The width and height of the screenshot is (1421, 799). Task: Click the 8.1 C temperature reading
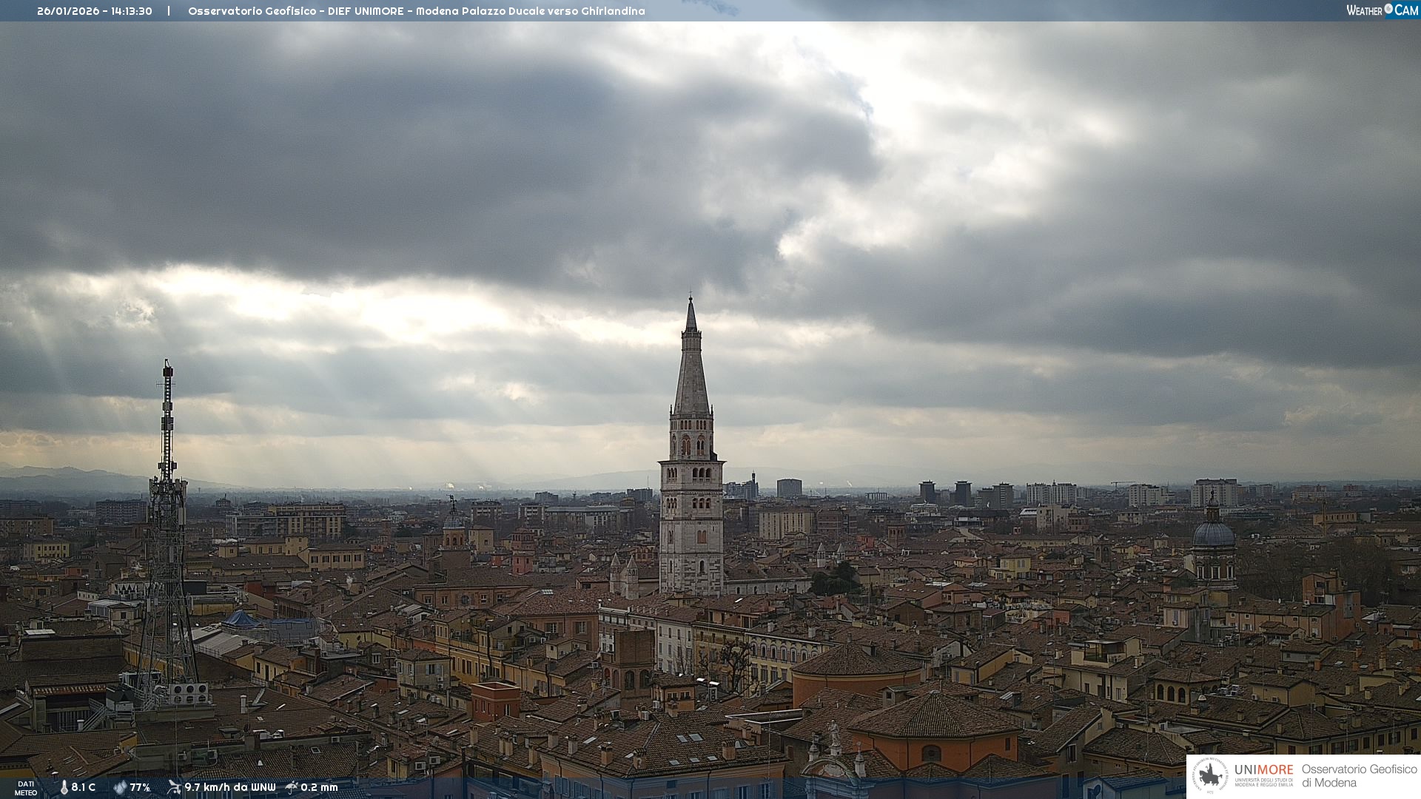pyautogui.click(x=84, y=787)
